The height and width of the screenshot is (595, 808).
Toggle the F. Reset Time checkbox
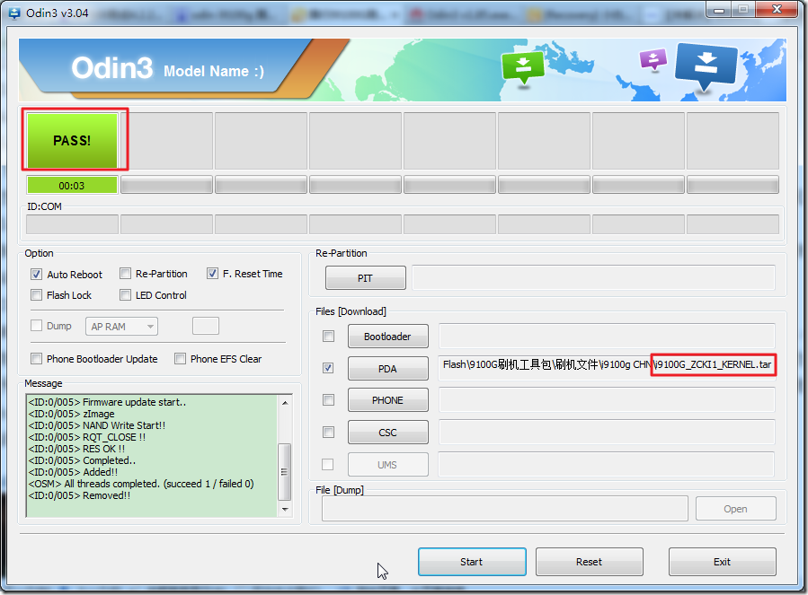point(212,274)
